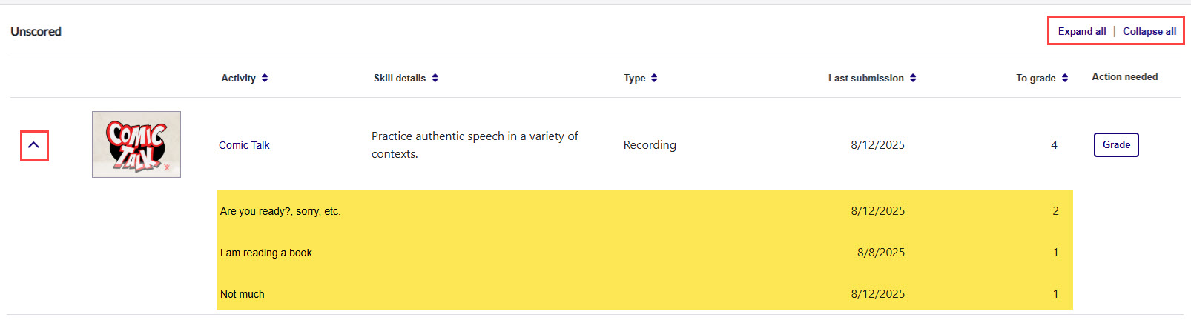Image resolution: width=1191 pixels, height=320 pixels.
Task: Sort table by Type arrows
Action: coord(654,79)
